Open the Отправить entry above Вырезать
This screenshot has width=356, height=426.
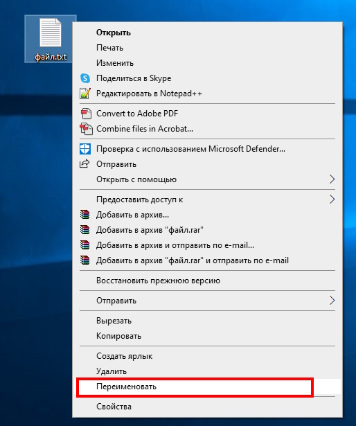pos(207,301)
